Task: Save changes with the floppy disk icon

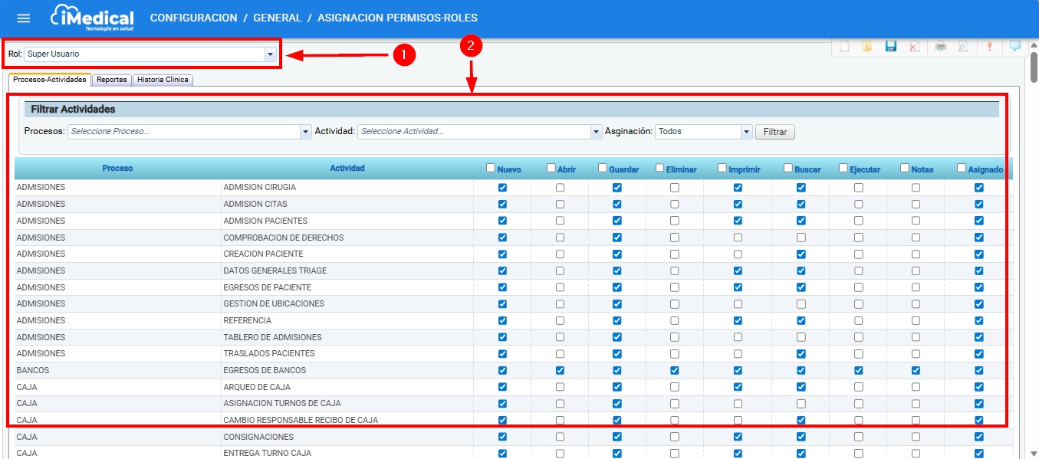Action: pos(890,47)
